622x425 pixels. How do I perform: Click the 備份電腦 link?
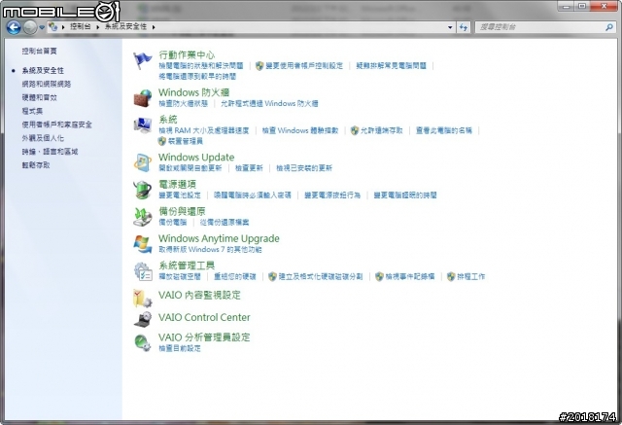(173, 222)
